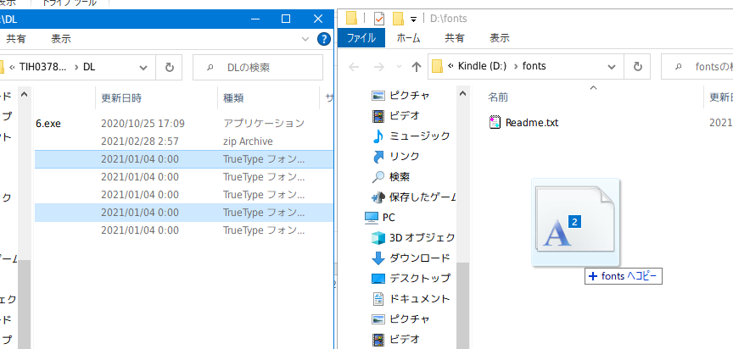Refresh the fonts folder view
This screenshot has width=733, height=349.
pyautogui.click(x=637, y=66)
